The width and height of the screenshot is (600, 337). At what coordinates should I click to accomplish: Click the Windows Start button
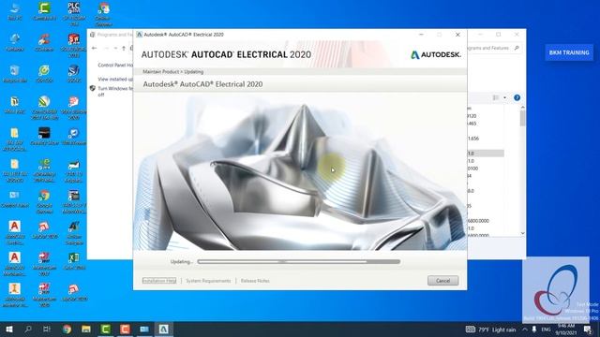(9, 330)
